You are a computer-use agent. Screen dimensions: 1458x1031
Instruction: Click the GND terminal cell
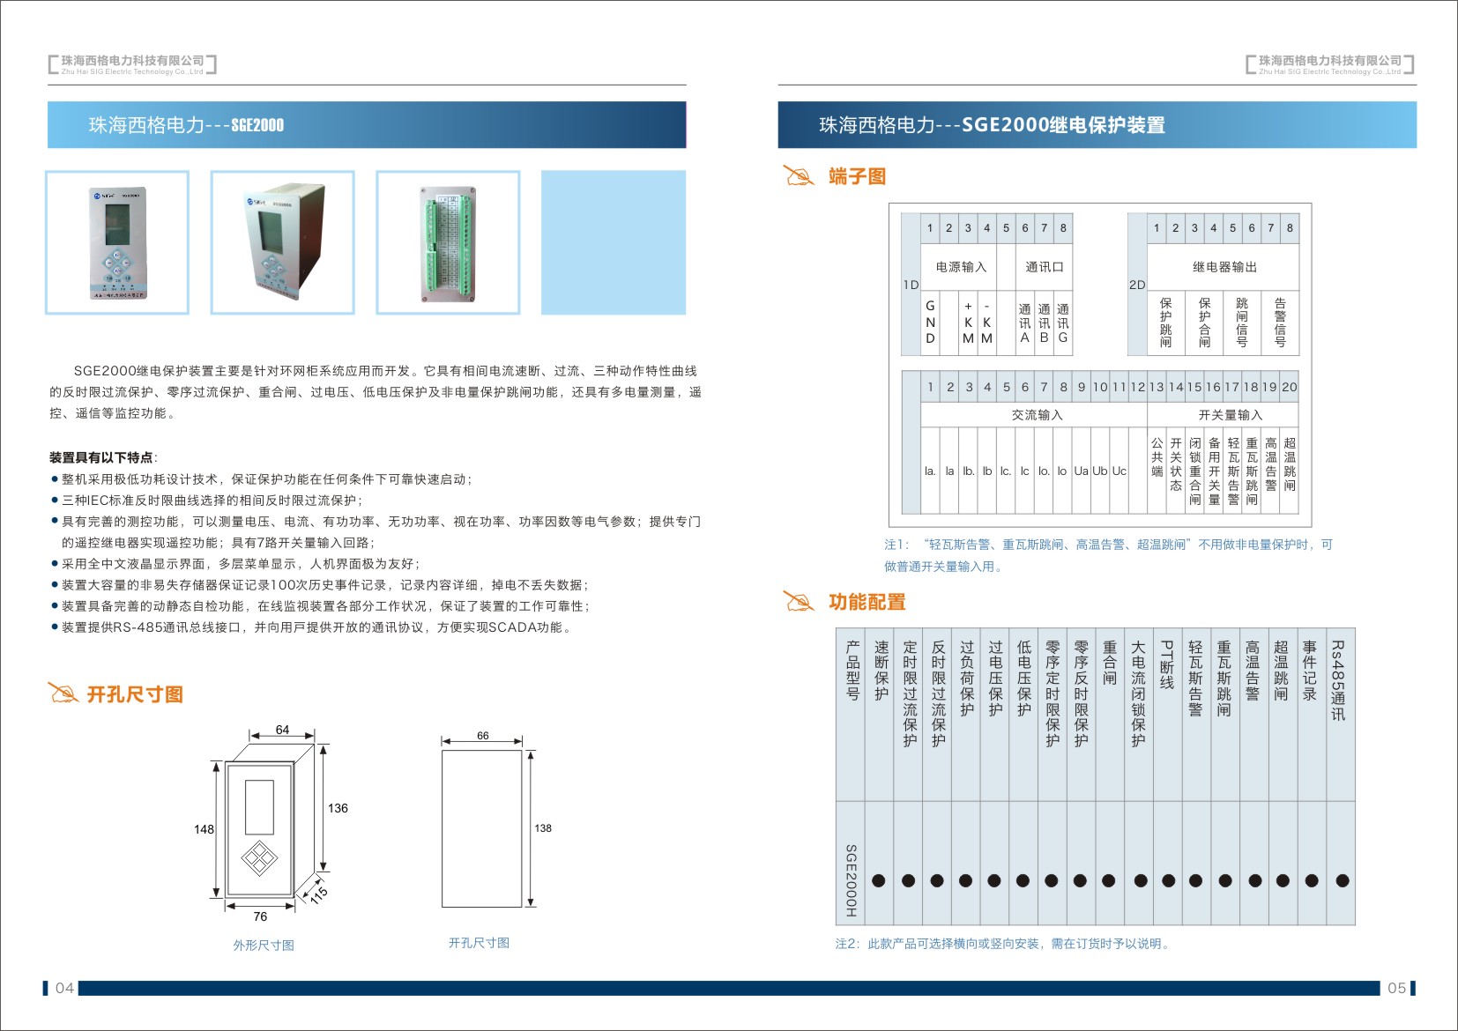coord(930,323)
